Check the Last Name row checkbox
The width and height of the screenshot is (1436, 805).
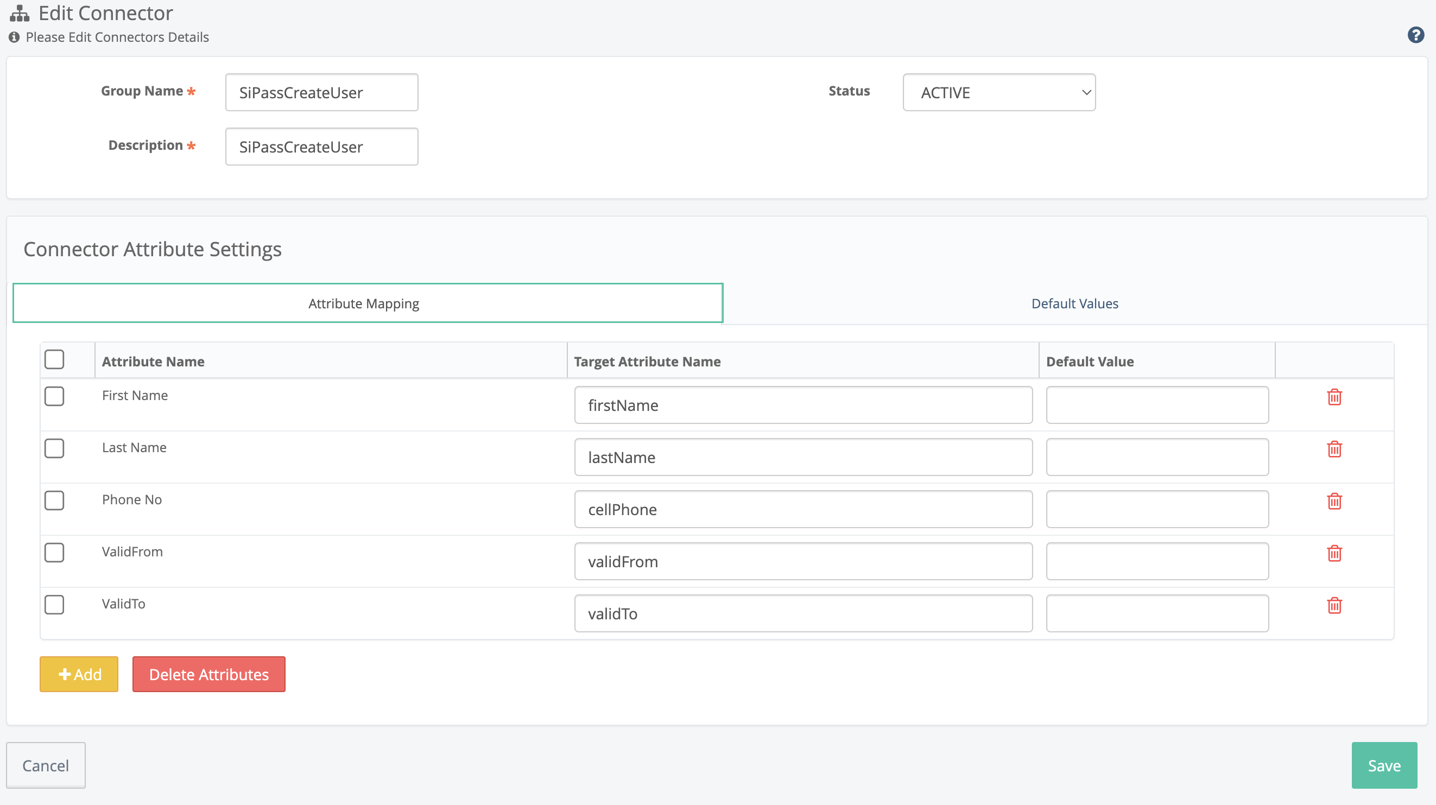54,448
